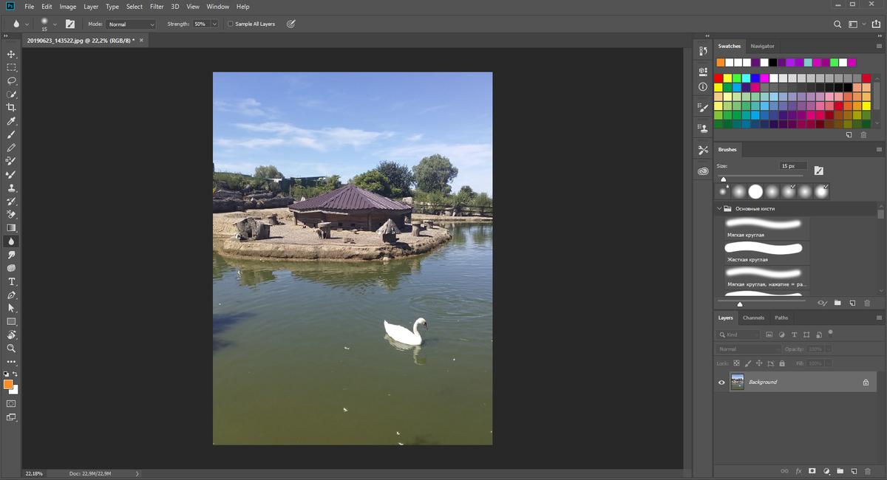Image resolution: width=887 pixels, height=480 pixels.
Task: Toggle pressure for strength icon
Action: (290, 24)
